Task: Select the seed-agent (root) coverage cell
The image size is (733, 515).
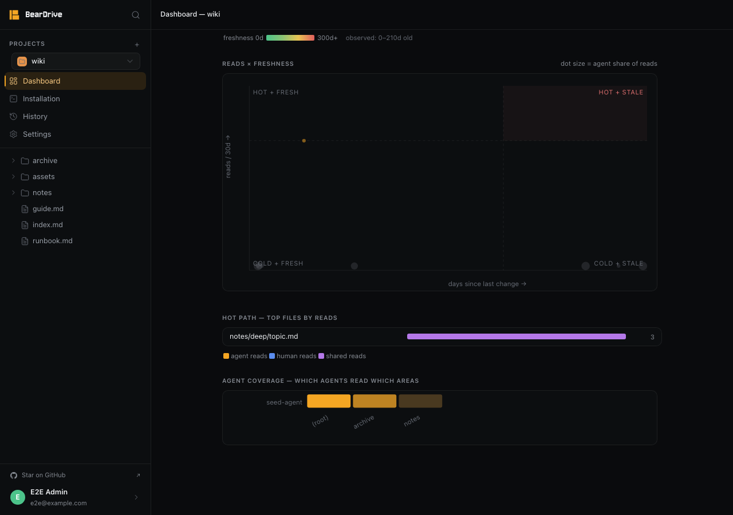Action: (x=329, y=401)
